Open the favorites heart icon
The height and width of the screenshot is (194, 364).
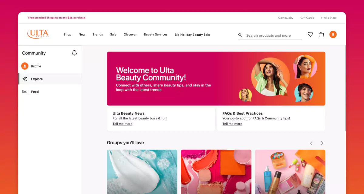pyautogui.click(x=310, y=35)
